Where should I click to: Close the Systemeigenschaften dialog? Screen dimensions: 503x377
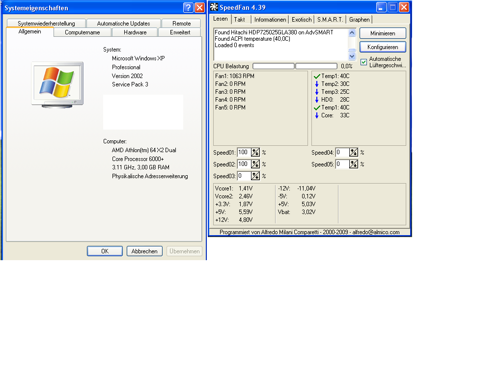click(199, 8)
